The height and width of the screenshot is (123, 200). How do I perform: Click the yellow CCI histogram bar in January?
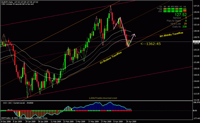pyautogui.click(x=20, y=114)
